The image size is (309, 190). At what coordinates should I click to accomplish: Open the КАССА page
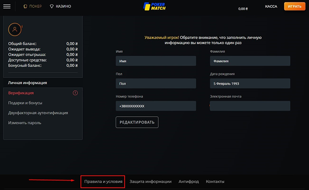click(271, 6)
